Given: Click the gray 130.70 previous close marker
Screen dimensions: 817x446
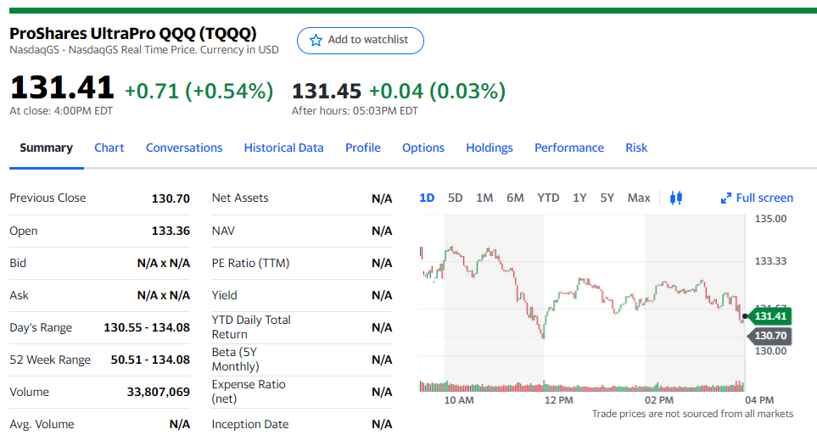Looking at the screenshot, I should pos(770,336).
